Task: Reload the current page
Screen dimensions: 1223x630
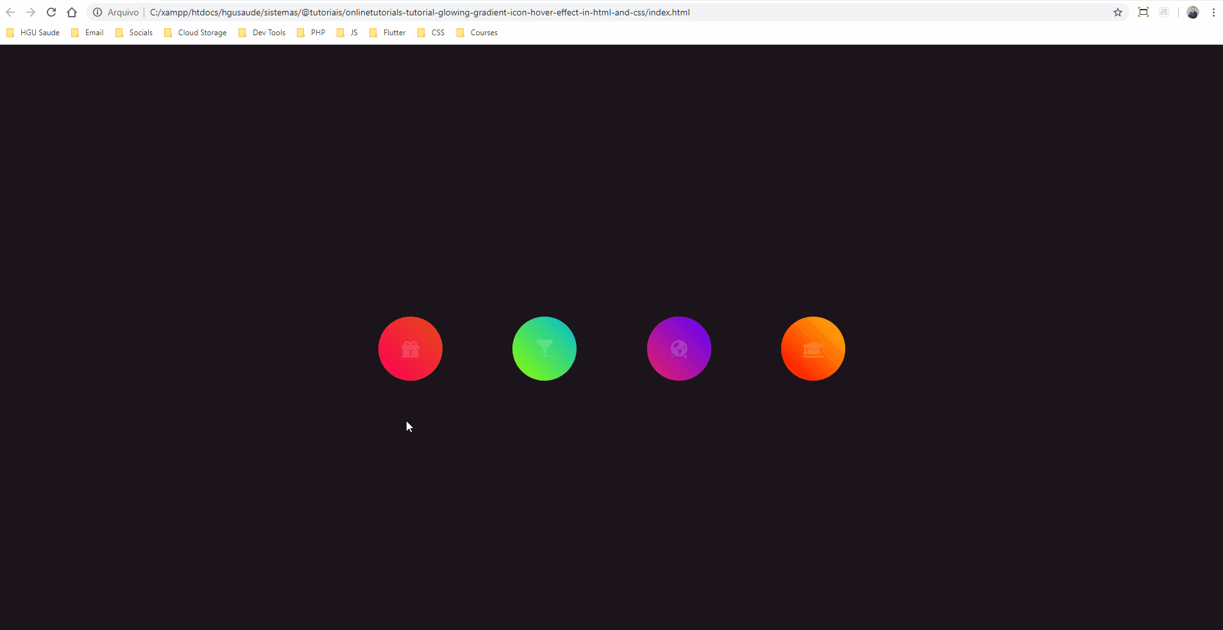Action: (51, 12)
